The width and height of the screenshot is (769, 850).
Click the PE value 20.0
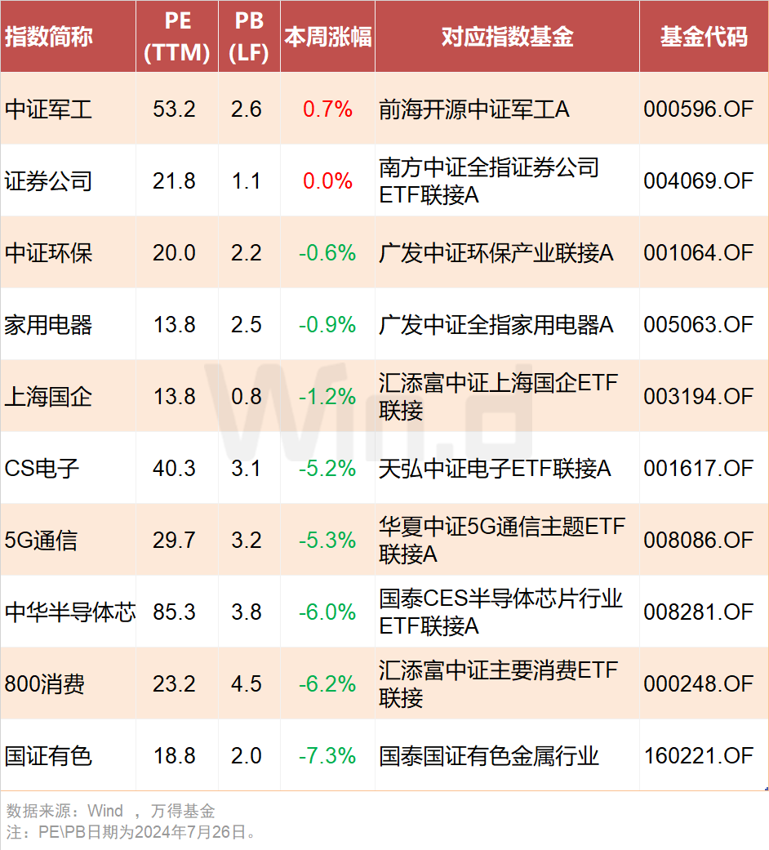(x=174, y=253)
